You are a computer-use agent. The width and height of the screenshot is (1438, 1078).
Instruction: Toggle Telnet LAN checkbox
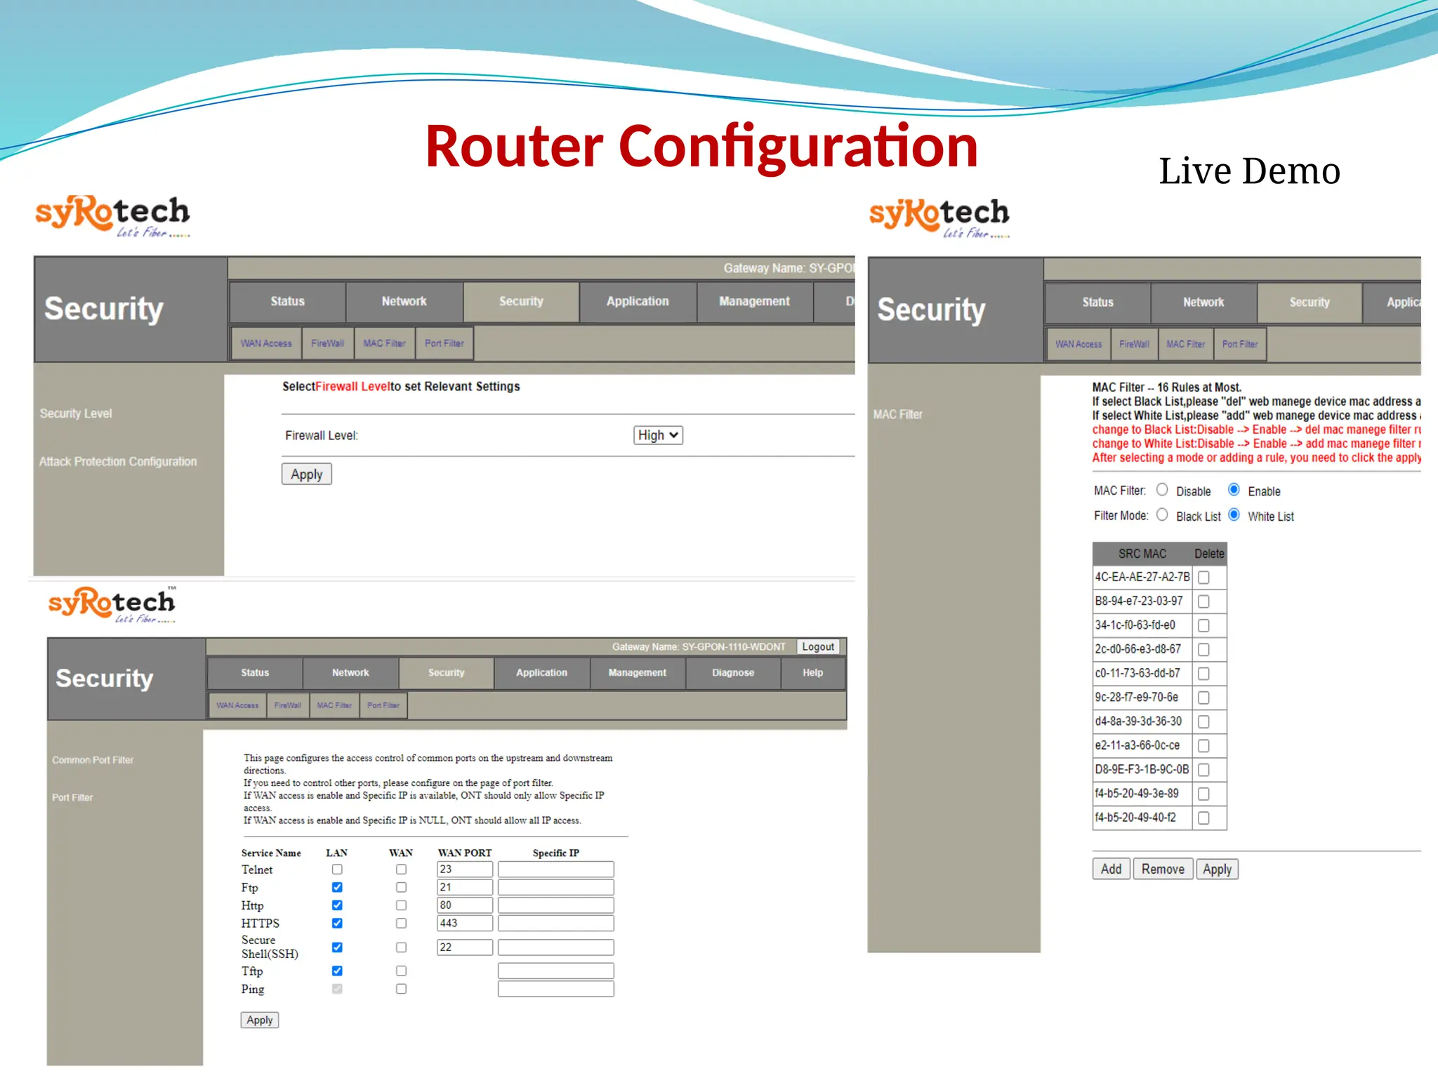337,870
